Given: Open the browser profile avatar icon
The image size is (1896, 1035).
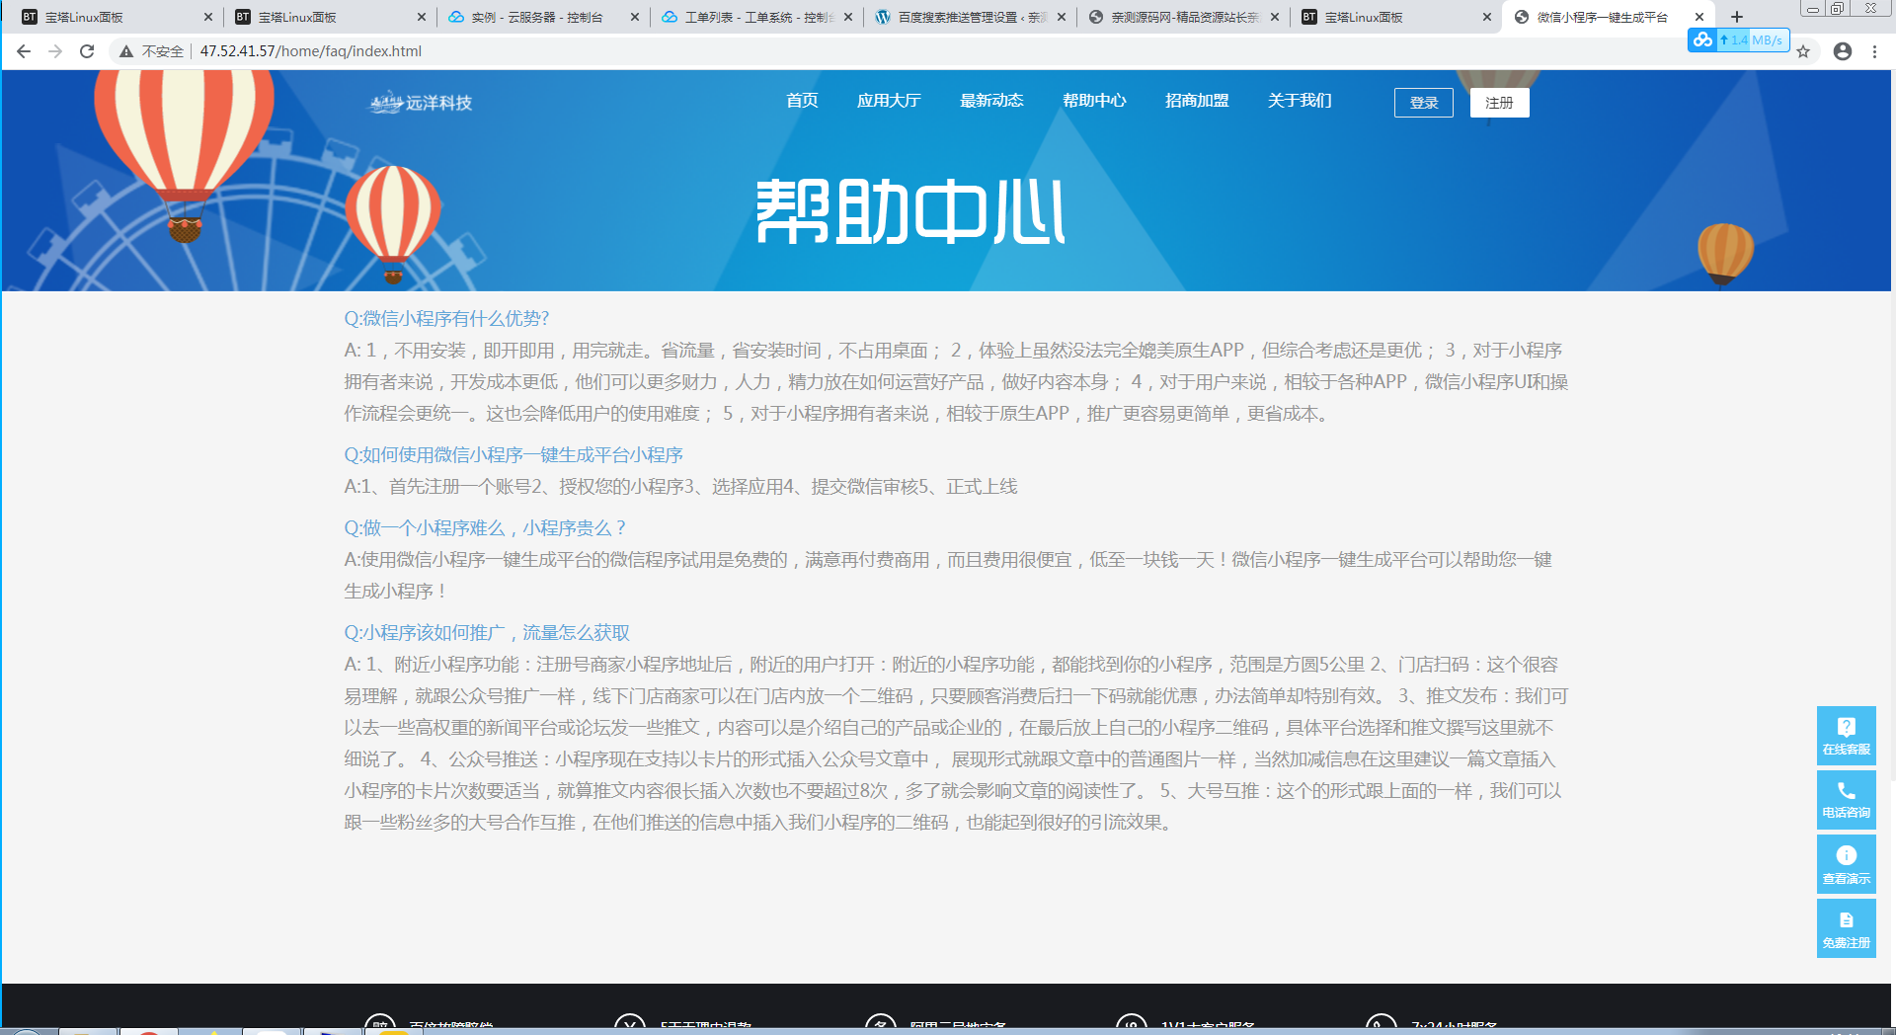Looking at the screenshot, I should (x=1843, y=51).
